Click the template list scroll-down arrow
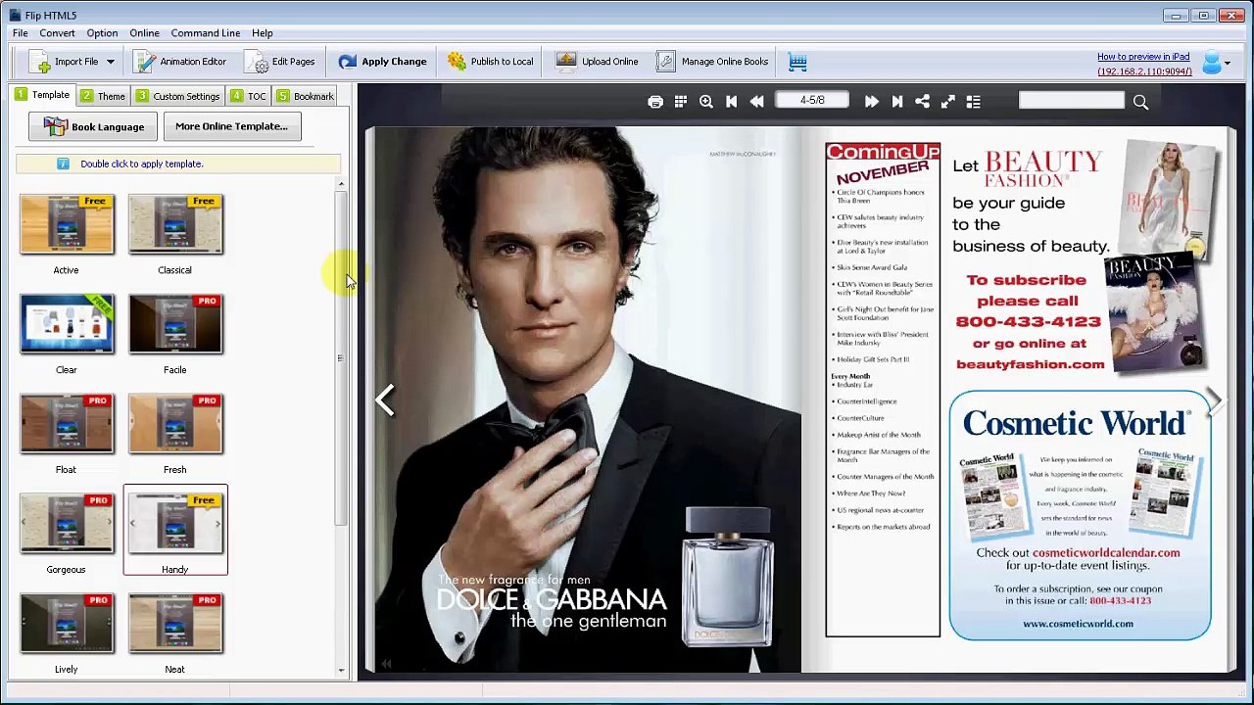 pyautogui.click(x=341, y=671)
